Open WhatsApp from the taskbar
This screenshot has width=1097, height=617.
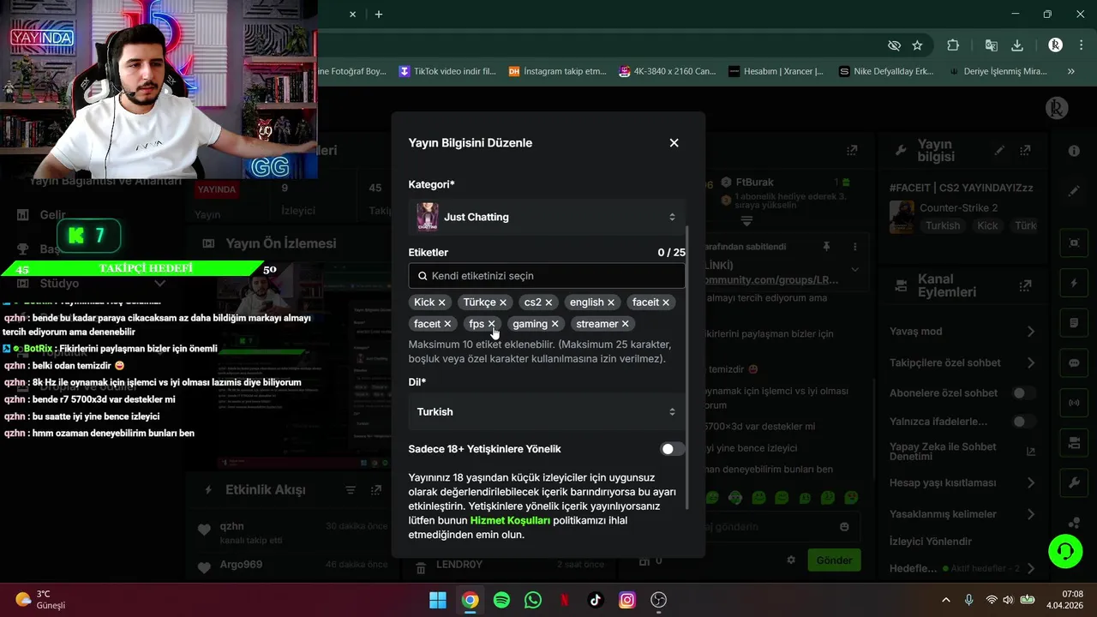[533, 600]
